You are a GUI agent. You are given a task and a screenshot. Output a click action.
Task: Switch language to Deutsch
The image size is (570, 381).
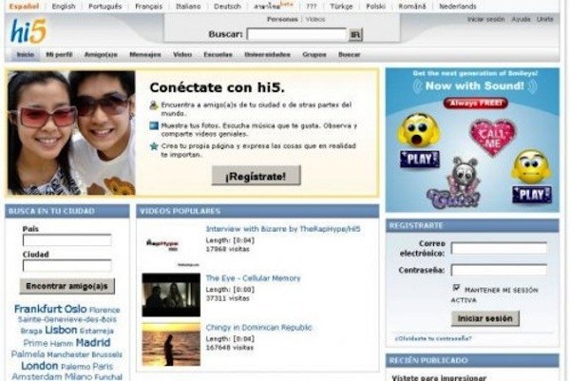click(x=227, y=7)
